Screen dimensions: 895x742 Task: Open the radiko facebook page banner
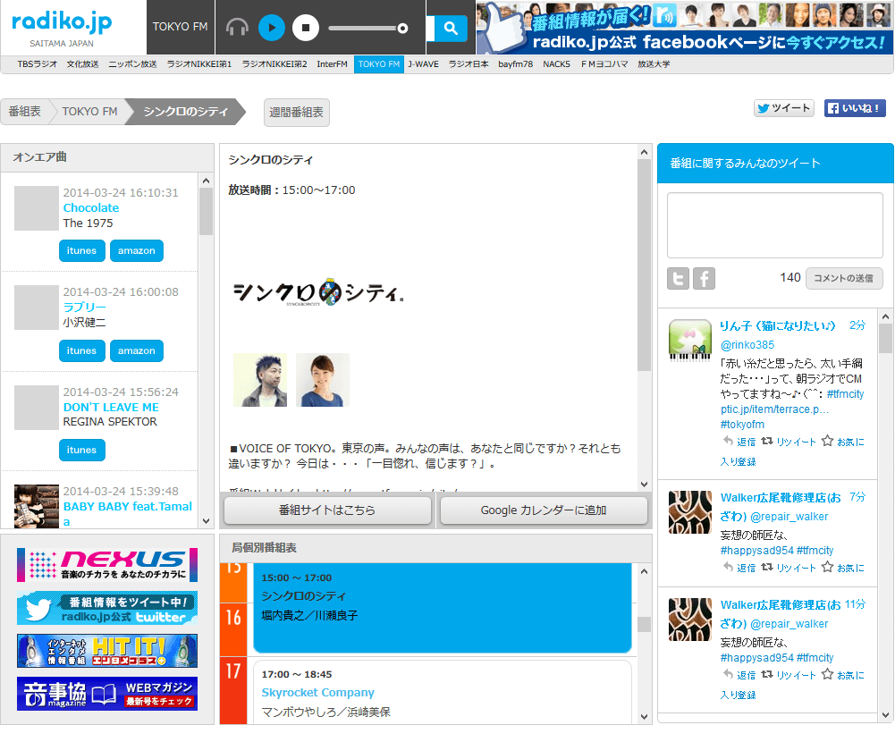click(x=685, y=28)
